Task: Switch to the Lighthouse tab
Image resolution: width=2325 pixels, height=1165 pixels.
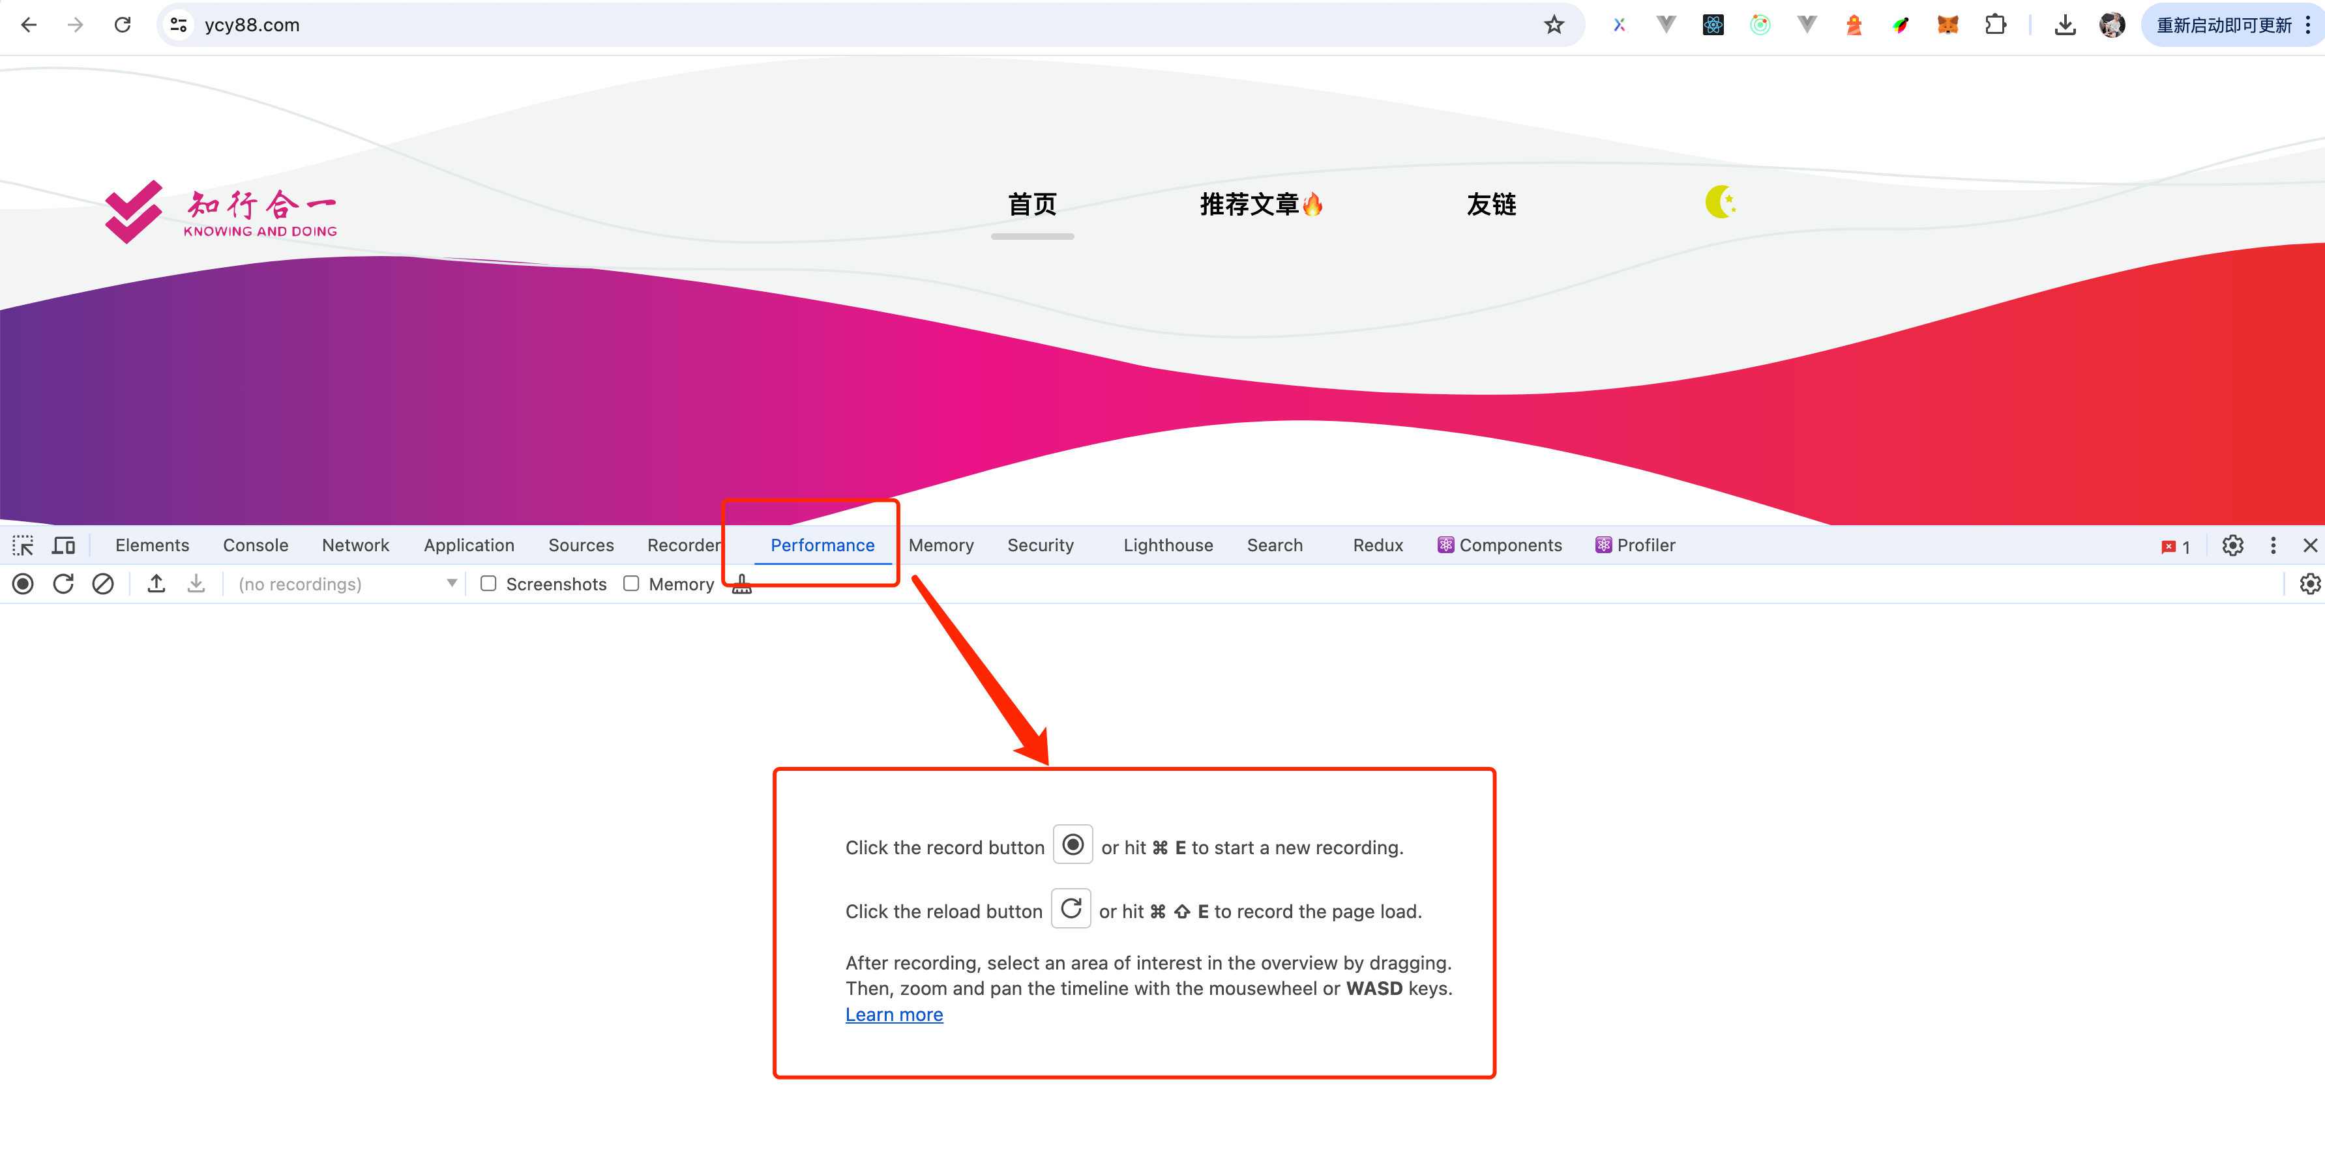Action: click(x=1167, y=545)
